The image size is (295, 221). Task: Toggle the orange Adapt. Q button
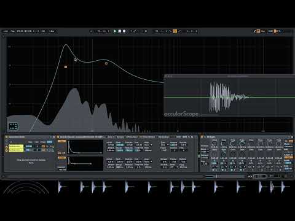tap(289, 157)
